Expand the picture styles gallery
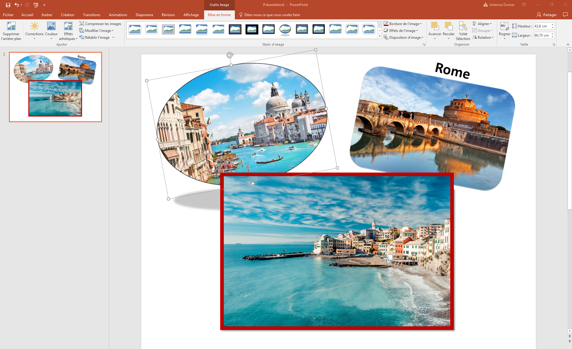This screenshot has height=349, width=572. 379,36
